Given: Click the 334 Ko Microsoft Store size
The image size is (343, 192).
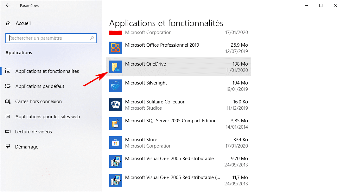Looking at the screenshot, I should [241, 140].
